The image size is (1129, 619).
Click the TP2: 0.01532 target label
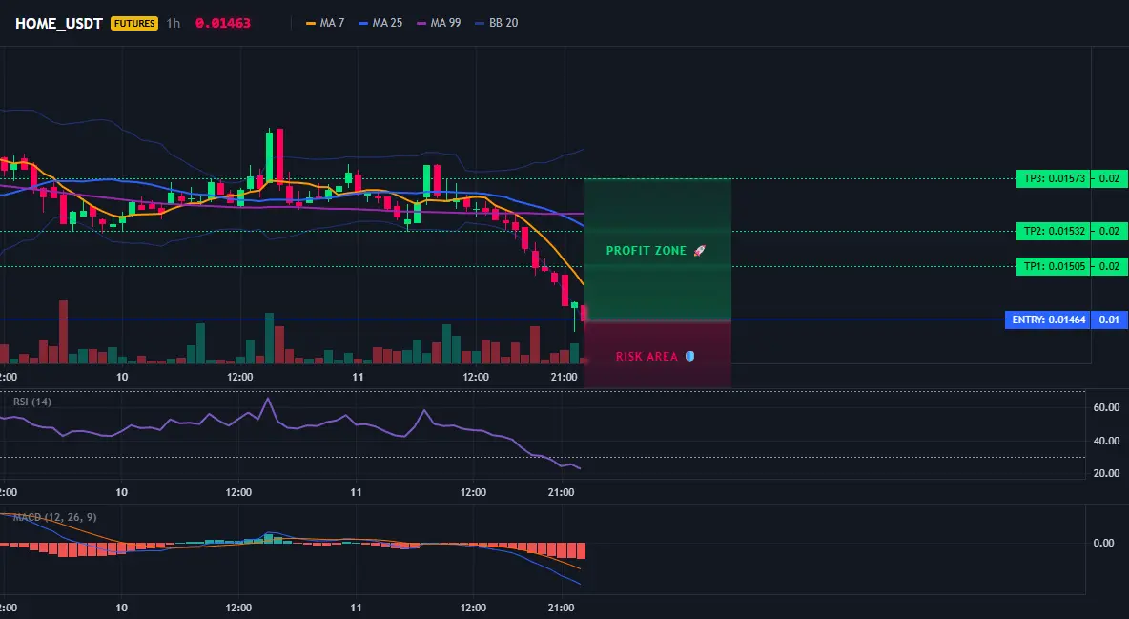(x=1054, y=232)
